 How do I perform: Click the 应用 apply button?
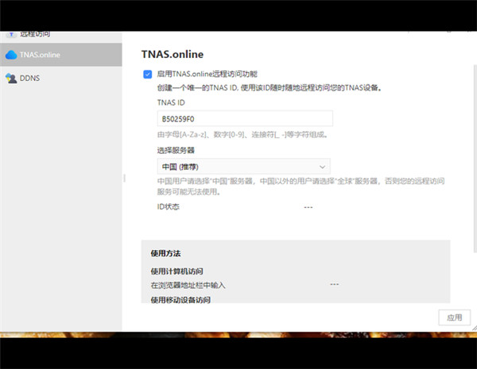(x=454, y=317)
